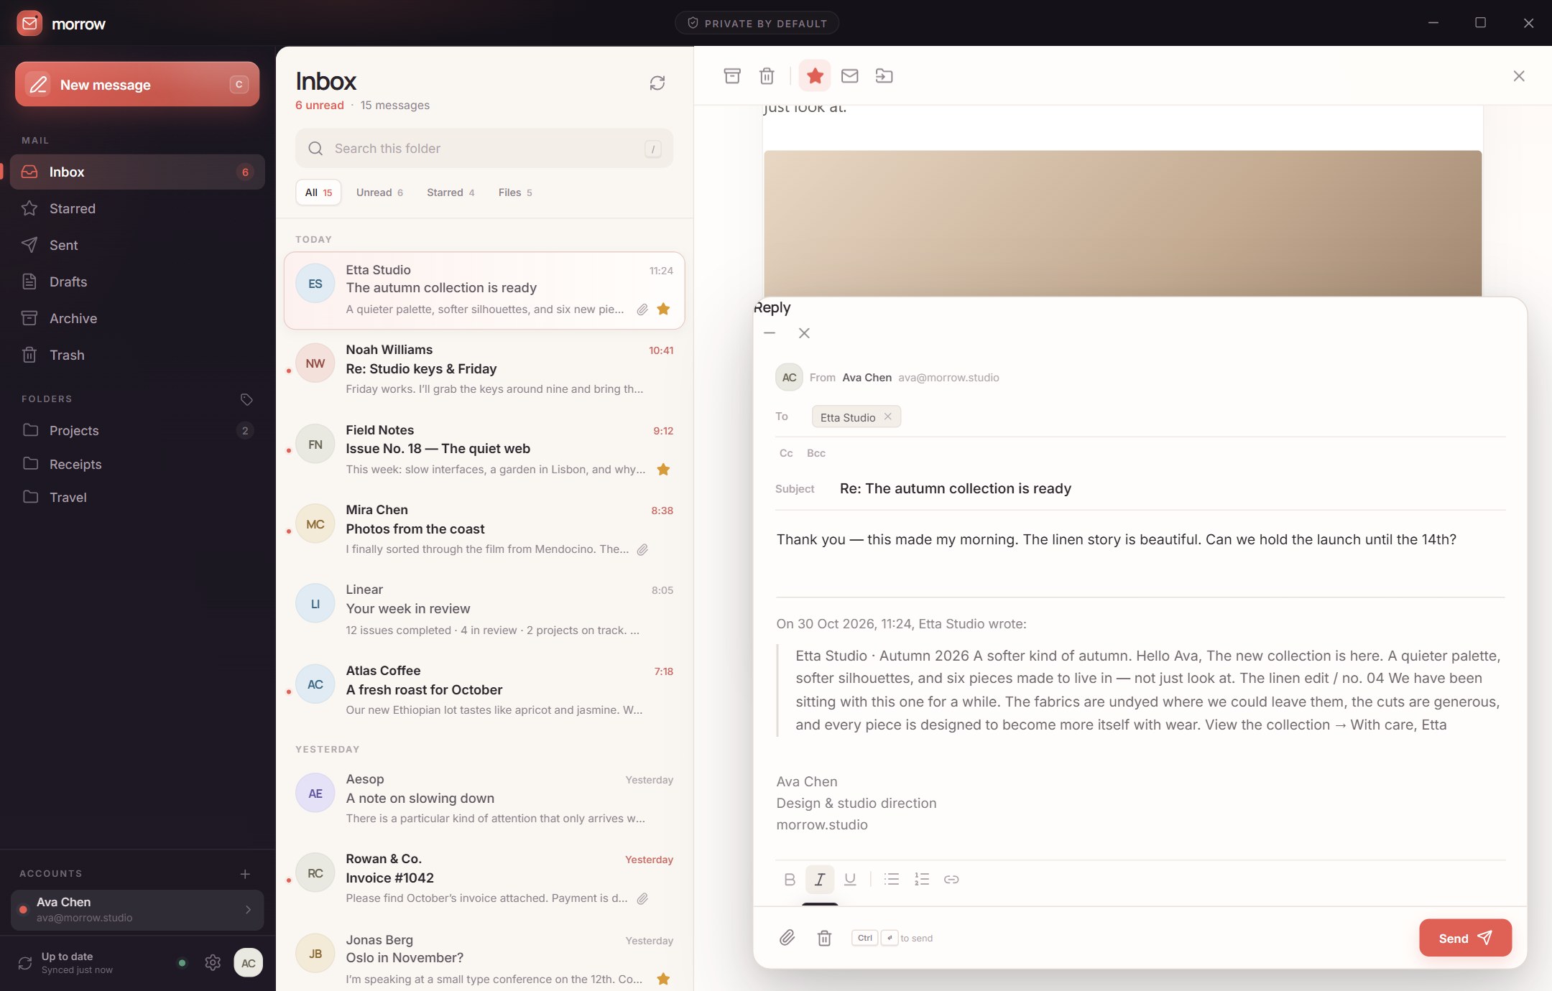Close the message reader pane
This screenshot has width=1552, height=991.
[1518, 75]
